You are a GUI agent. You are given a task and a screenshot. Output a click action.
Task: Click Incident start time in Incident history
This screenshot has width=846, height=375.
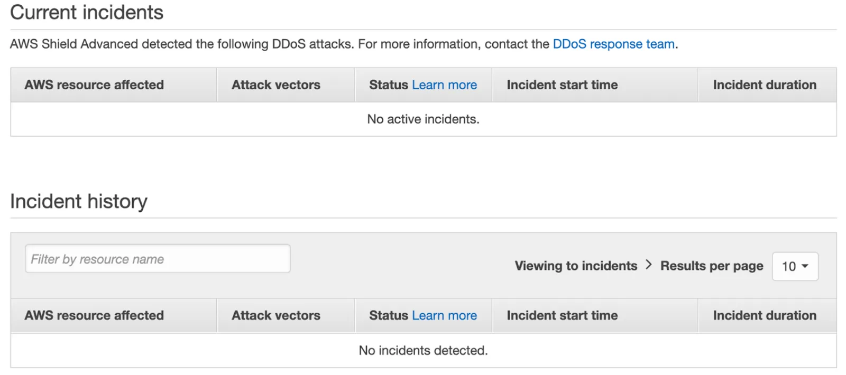tap(562, 315)
